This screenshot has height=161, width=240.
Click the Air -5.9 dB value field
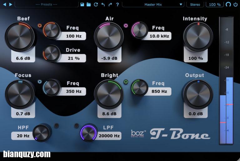109,58
